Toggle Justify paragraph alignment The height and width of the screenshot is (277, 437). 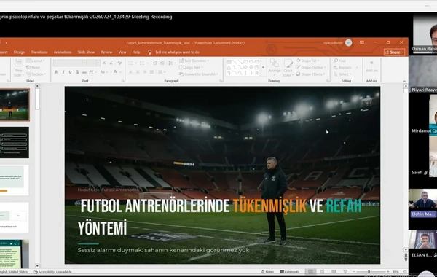[151, 72]
